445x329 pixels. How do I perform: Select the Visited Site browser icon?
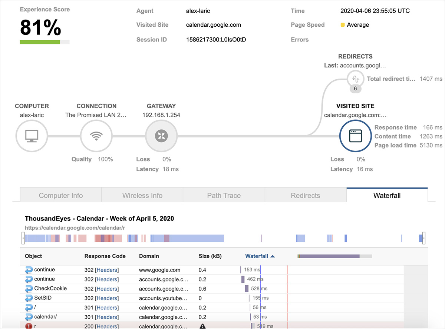(355, 136)
